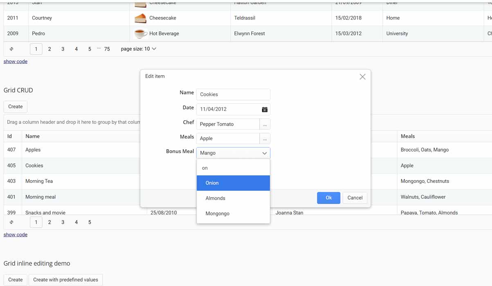Select Almonds in the open dropdown
The image size is (492, 286).
pos(233,198)
